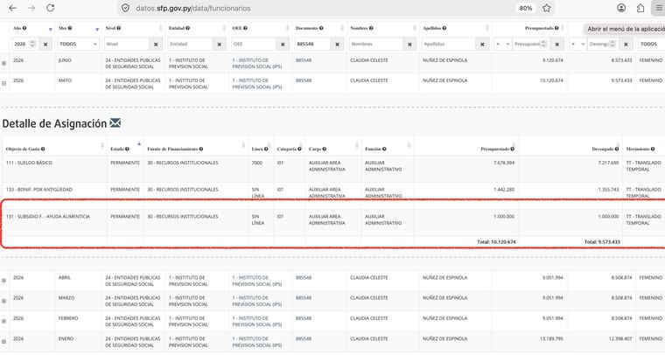Clear the Año filter value

click(x=45, y=44)
